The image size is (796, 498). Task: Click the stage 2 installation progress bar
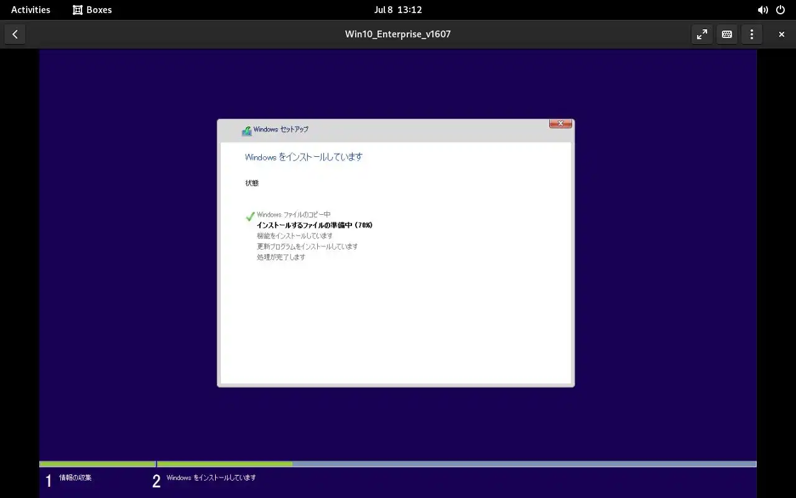(456, 464)
